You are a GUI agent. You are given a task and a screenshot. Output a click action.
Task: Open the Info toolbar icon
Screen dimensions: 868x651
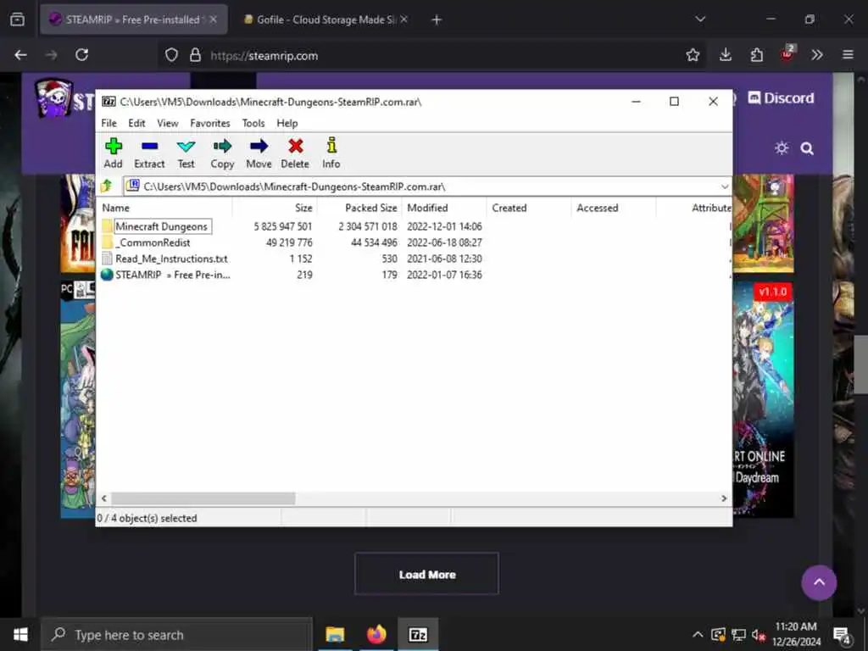click(331, 153)
